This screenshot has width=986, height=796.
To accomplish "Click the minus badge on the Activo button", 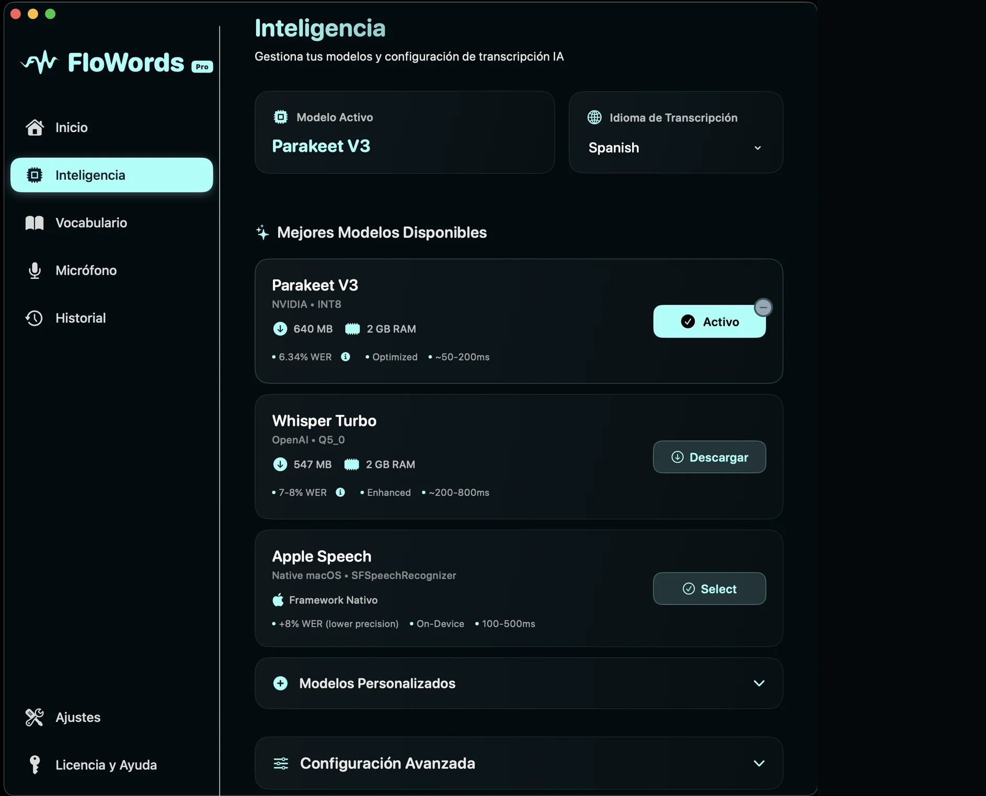I will [x=763, y=308].
